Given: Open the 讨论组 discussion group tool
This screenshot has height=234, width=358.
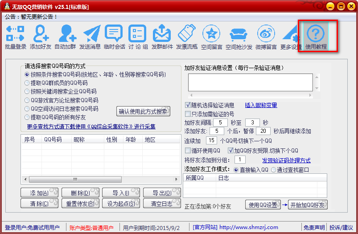Looking at the screenshot, I should [138, 37].
